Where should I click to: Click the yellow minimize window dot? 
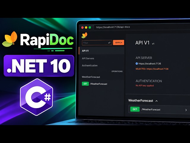86,27
